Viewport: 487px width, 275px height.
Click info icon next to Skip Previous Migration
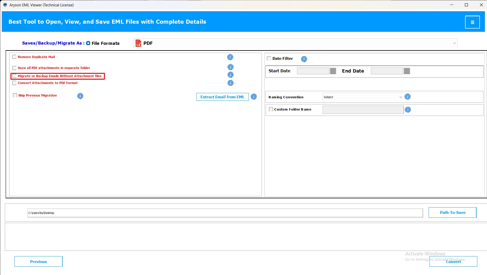80,96
